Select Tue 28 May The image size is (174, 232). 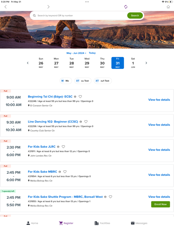click(x=72, y=63)
